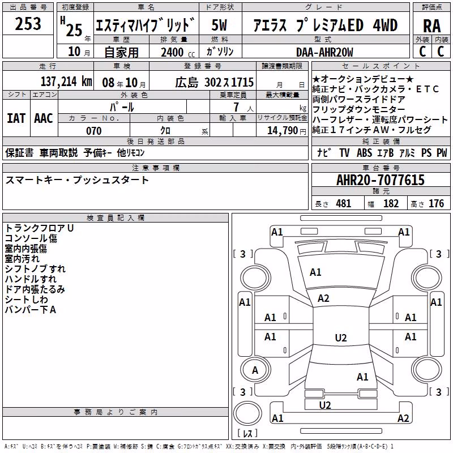Click ナビ in genuine equipment row
The image size is (453, 453).
point(324,152)
